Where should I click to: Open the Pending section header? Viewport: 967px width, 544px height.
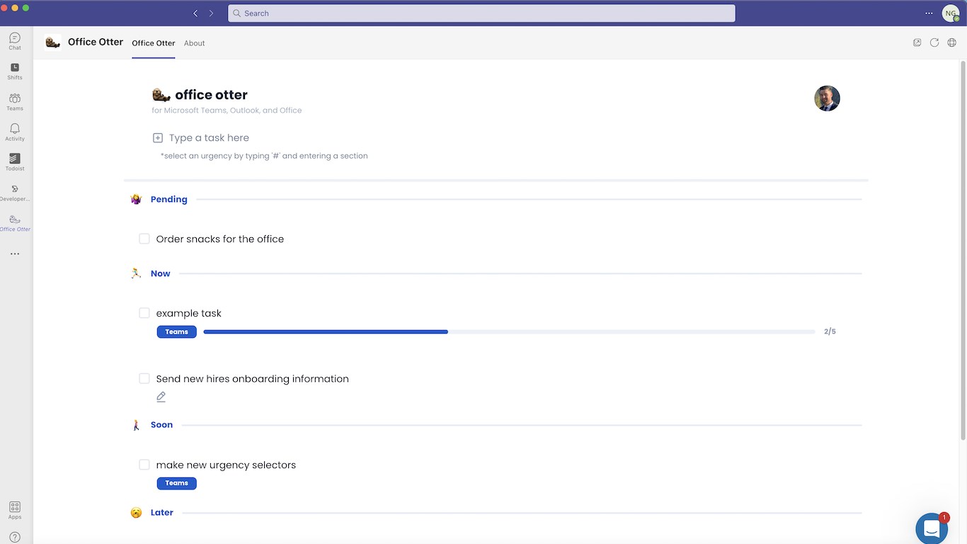pos(169,200)
